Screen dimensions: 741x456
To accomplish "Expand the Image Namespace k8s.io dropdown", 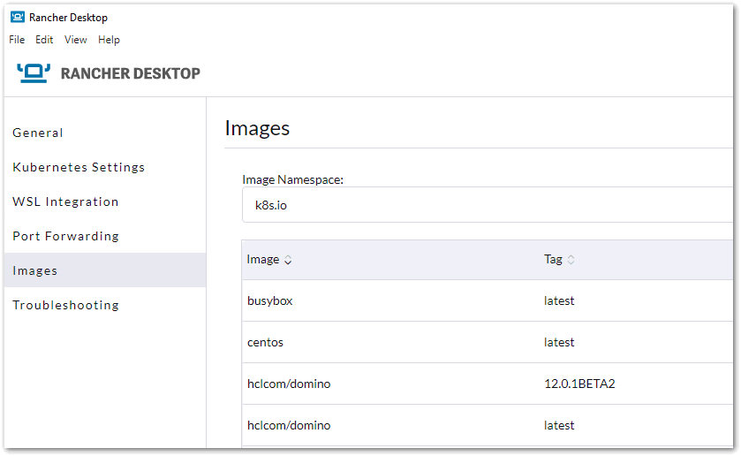I will point(488,205).
